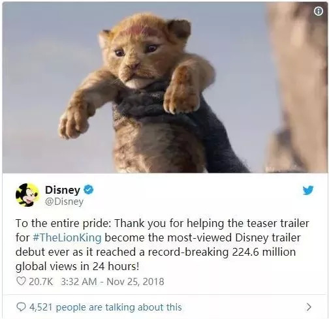This screenshot has height=319, width=329.
Task: Open Twitter via the blue bird logo
Action: pyautogui.click(x=308, y=190)
